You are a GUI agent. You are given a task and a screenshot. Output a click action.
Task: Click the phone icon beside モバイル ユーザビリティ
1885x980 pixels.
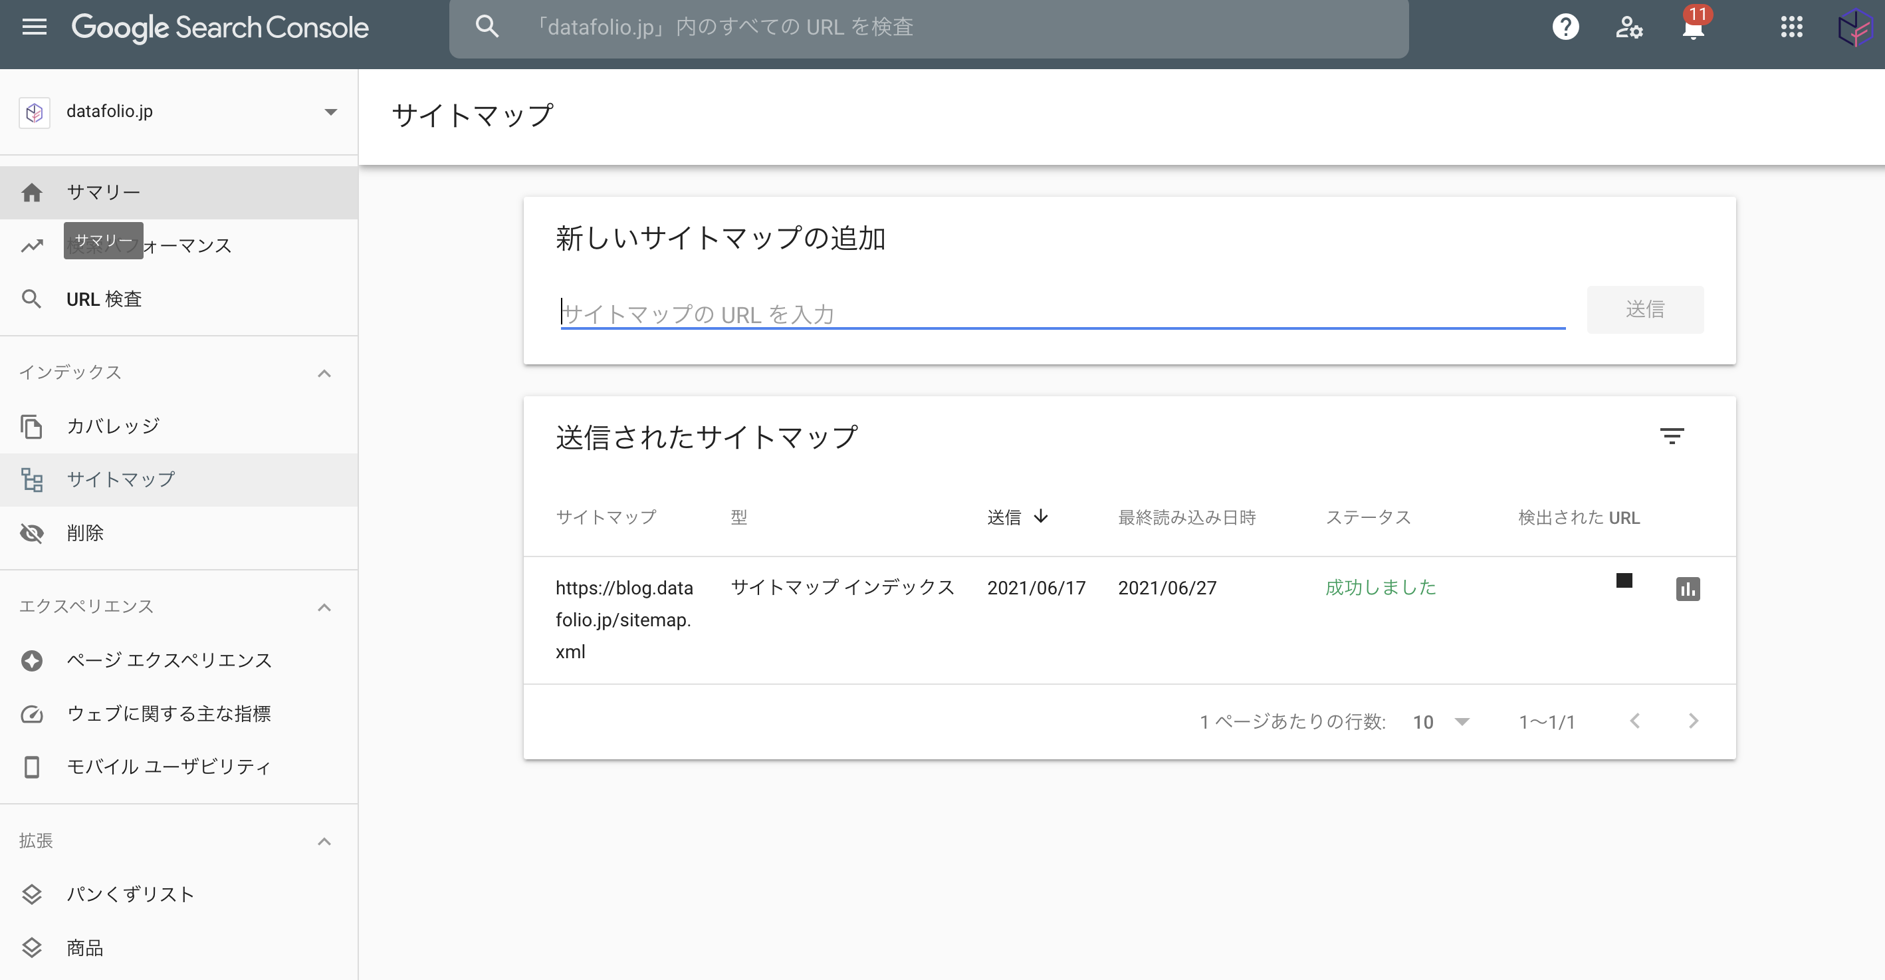31,767
